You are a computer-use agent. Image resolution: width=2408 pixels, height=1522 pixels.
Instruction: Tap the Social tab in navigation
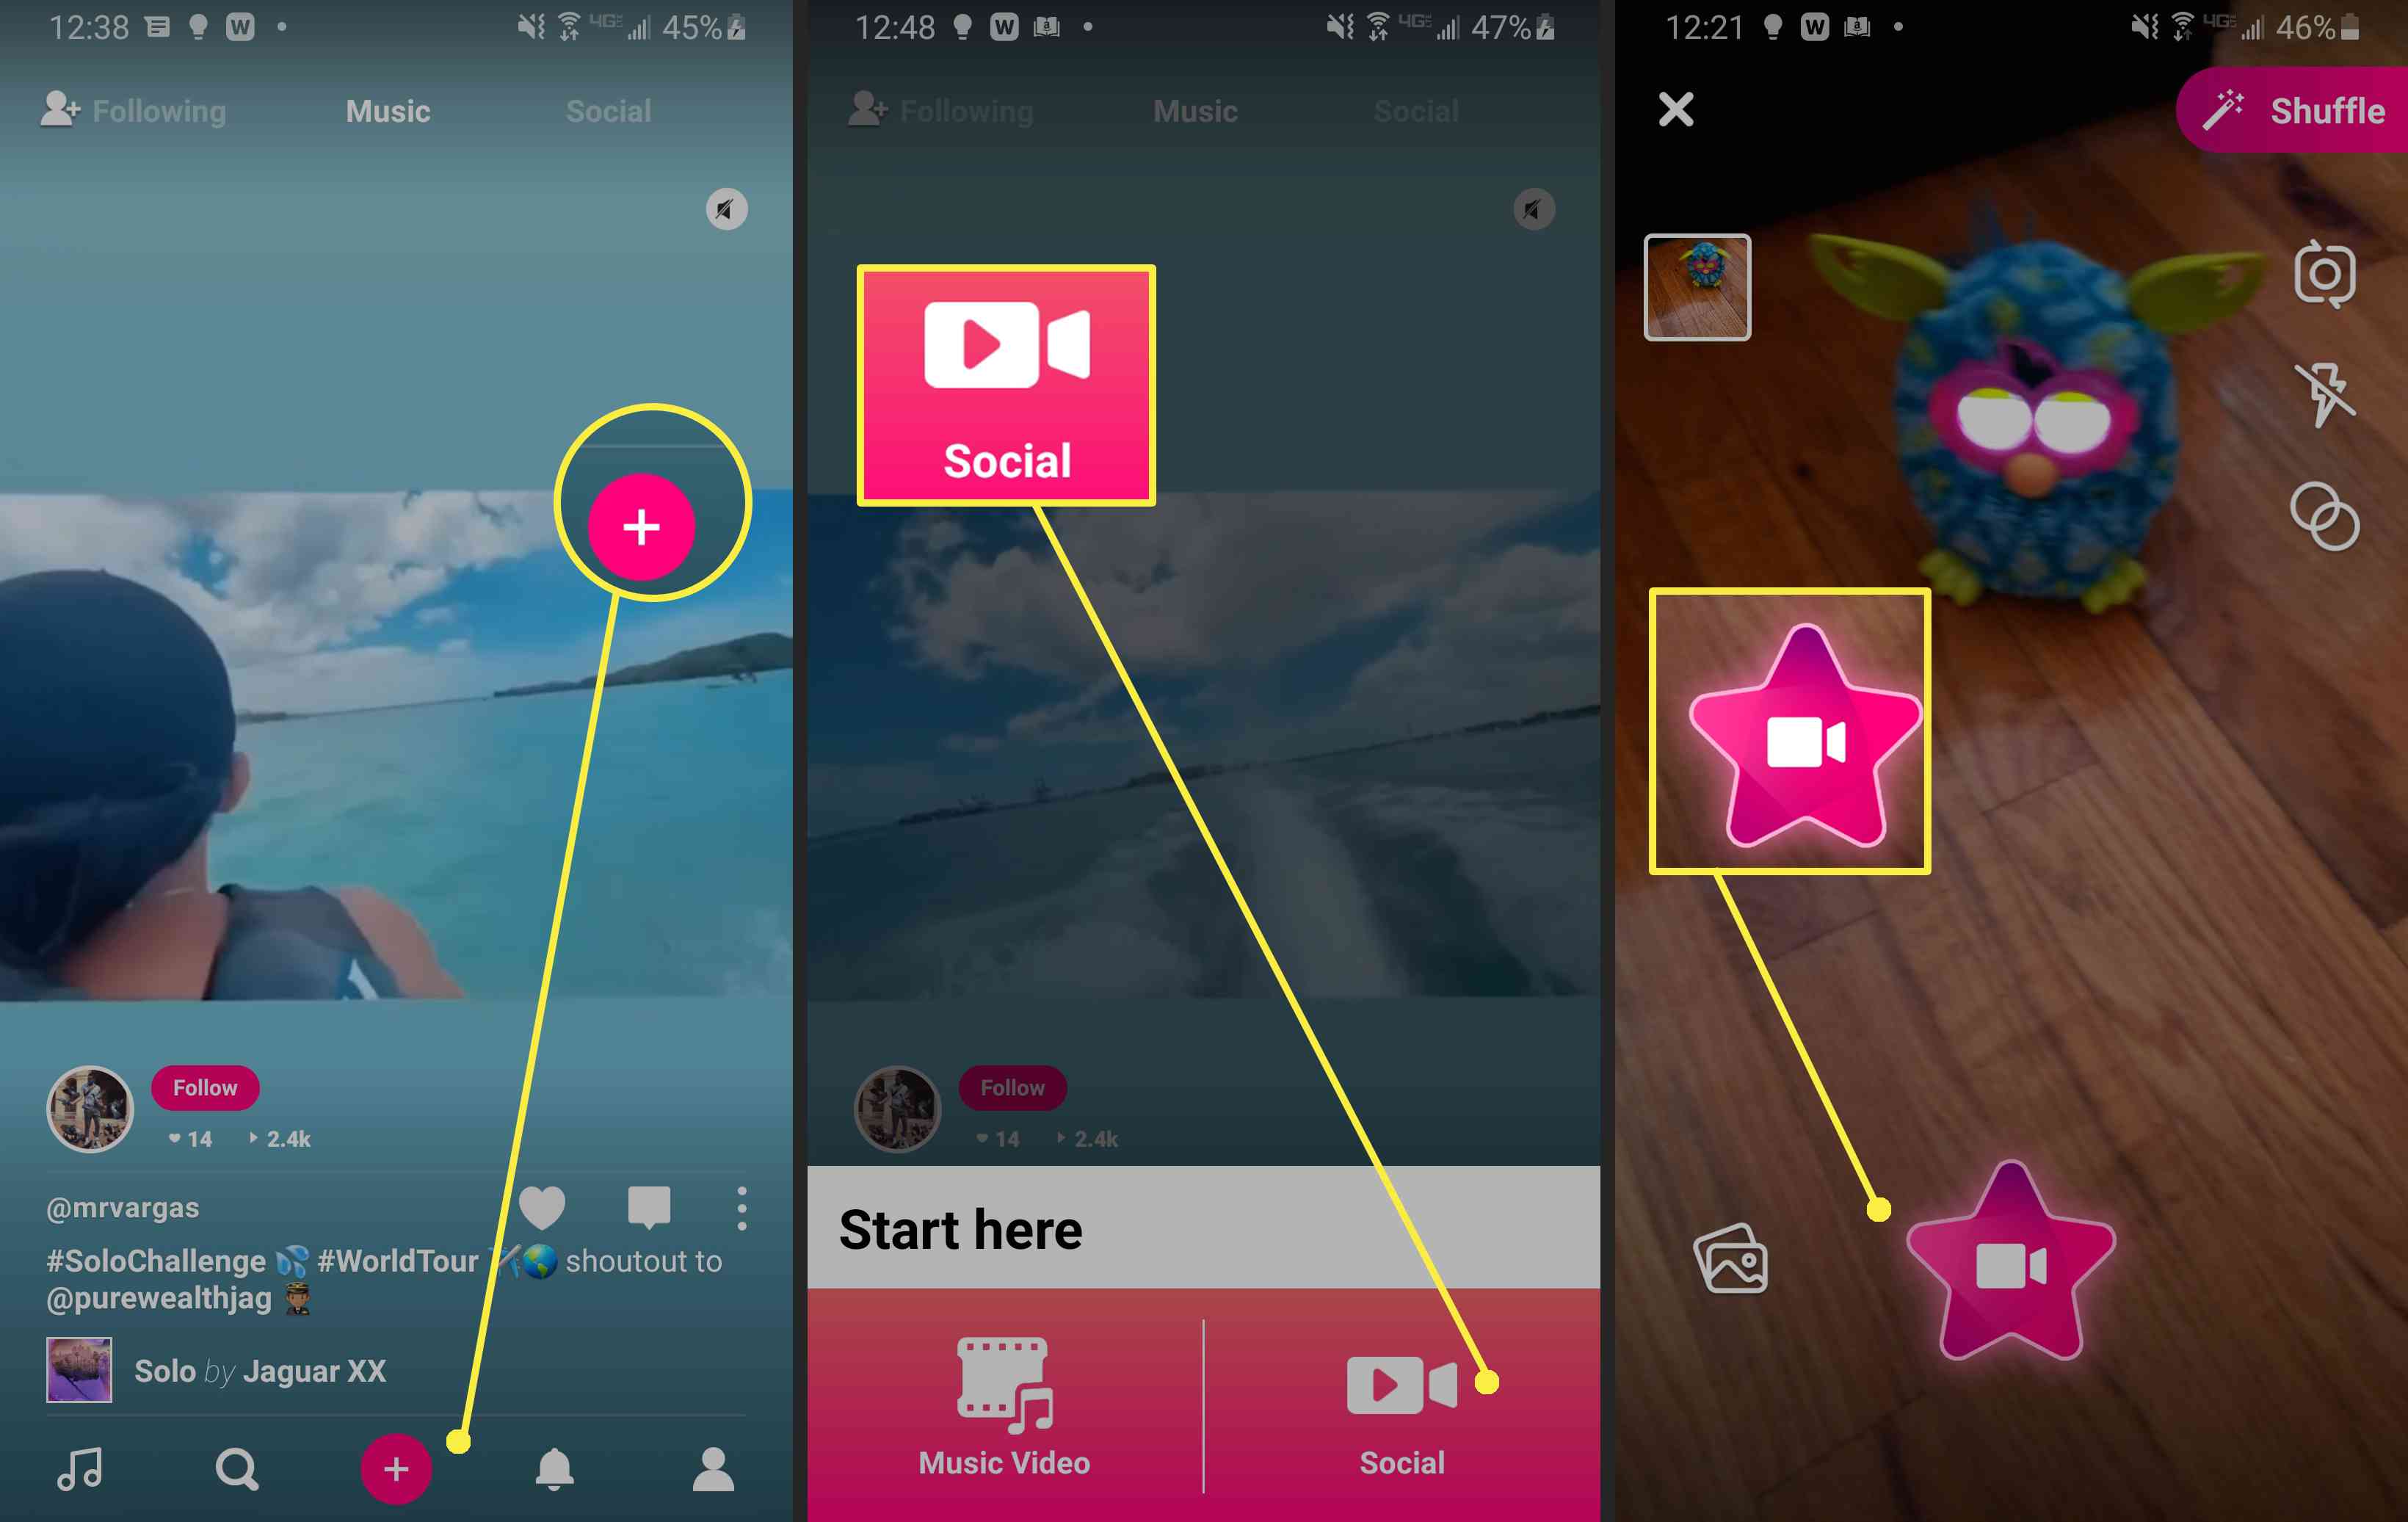click(x=608, y=110)
